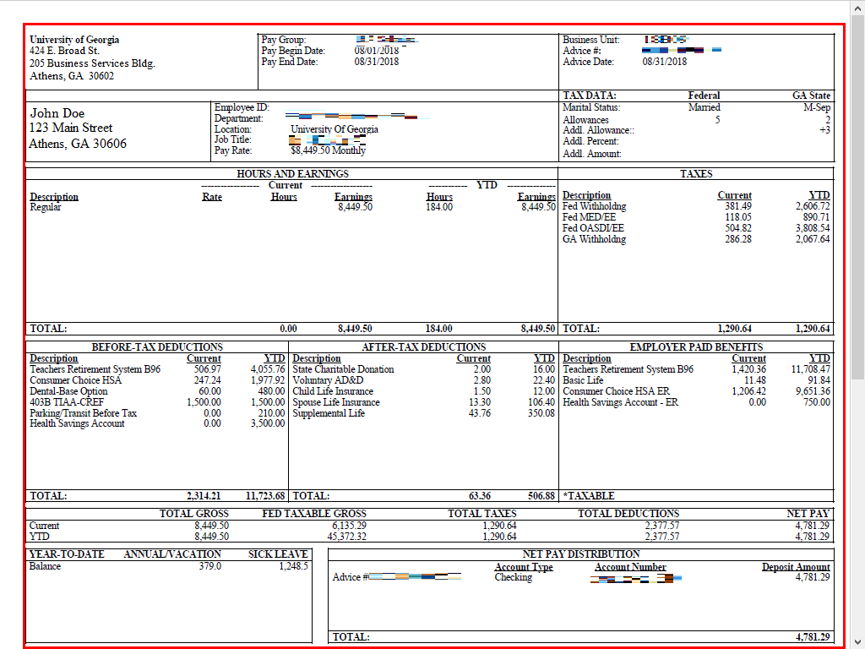Click the employee name "John Doe"
Screen dimensions: 865x649
coord(57,113)
